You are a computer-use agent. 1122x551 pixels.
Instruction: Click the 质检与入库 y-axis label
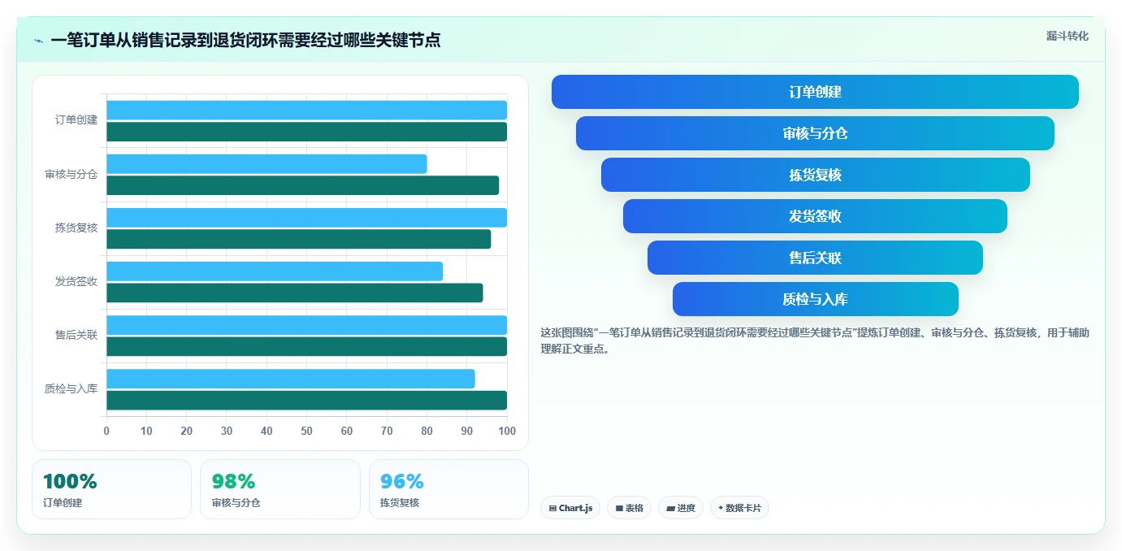click(71, 388)
